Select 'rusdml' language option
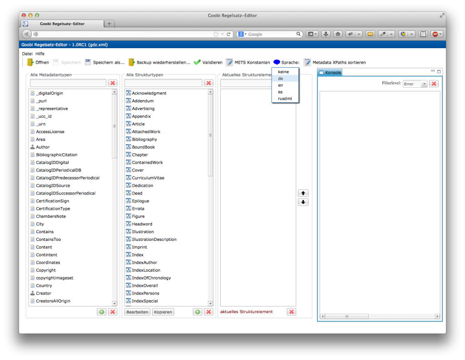Screen dimensions: 465x360 [x=285, y=99]
